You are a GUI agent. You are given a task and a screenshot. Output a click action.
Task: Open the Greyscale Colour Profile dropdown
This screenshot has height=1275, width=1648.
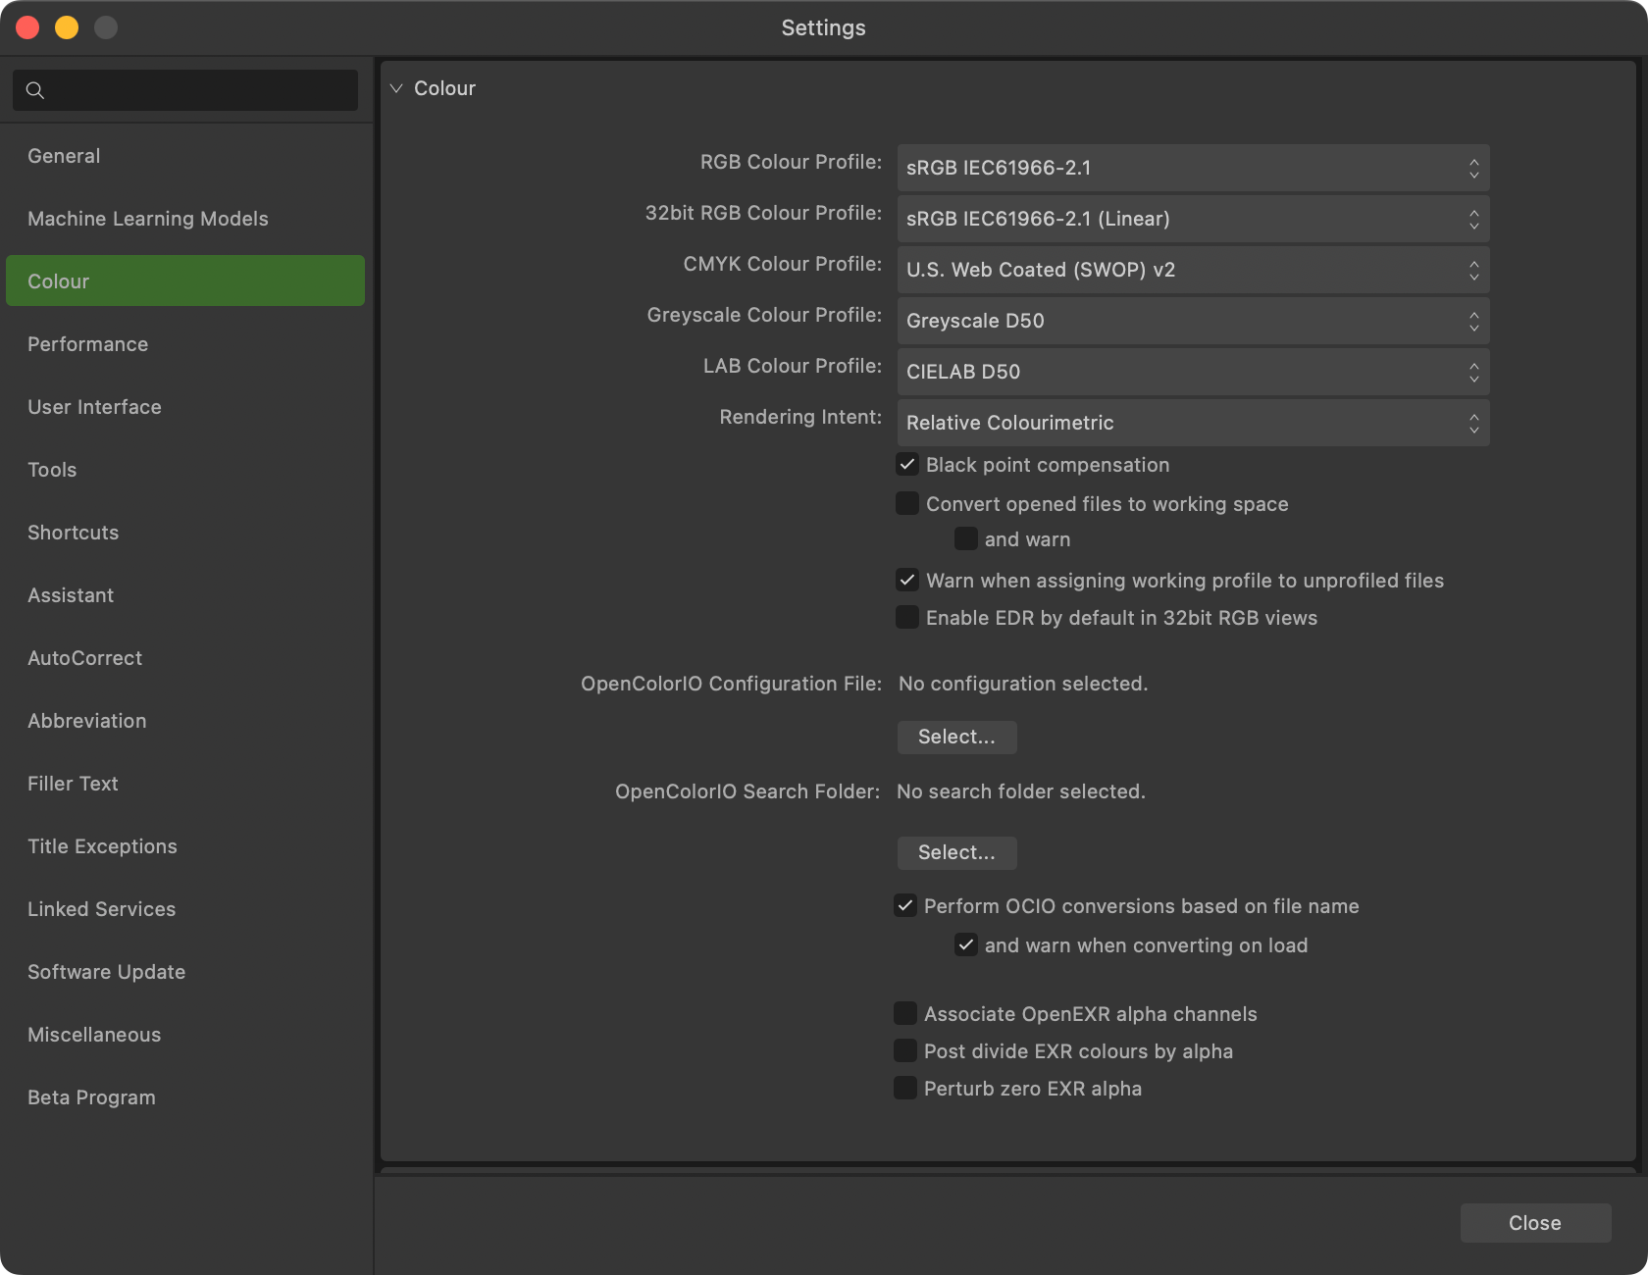point(1192,321)
